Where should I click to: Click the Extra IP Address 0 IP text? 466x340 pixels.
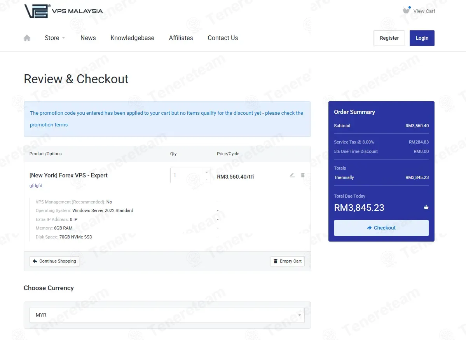(56, 219)
